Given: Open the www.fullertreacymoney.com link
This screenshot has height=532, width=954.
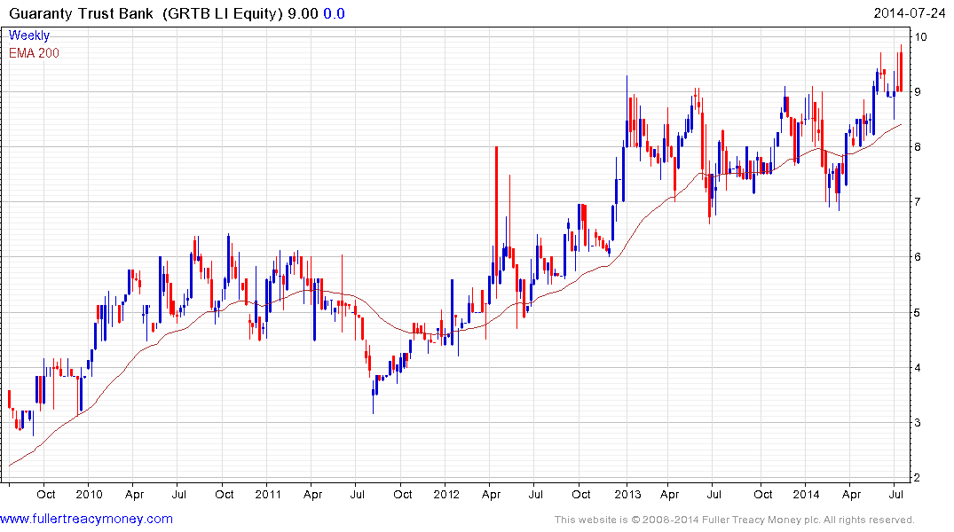Looking at the screenshot, I should coord(86,519).
